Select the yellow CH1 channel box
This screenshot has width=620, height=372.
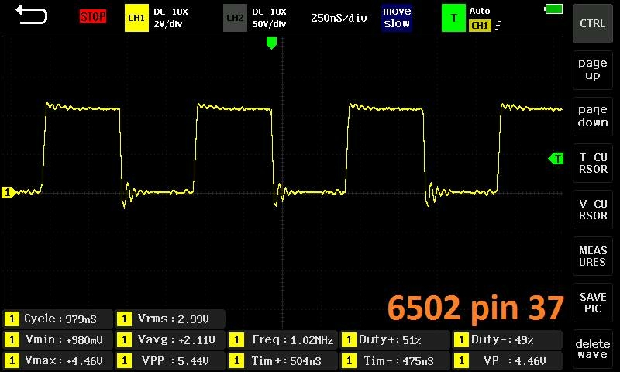[136, 18]
